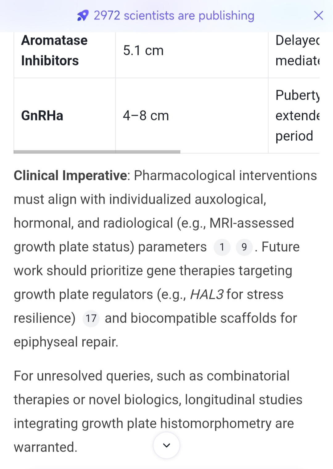
Task: Open the '2972 scientists are publishing' banner link
Action: (174, 15)
